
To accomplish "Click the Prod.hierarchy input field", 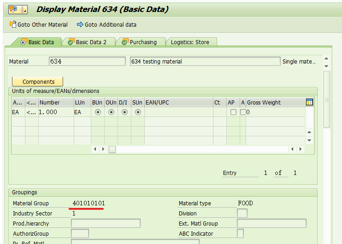I will tap(106, 224).
